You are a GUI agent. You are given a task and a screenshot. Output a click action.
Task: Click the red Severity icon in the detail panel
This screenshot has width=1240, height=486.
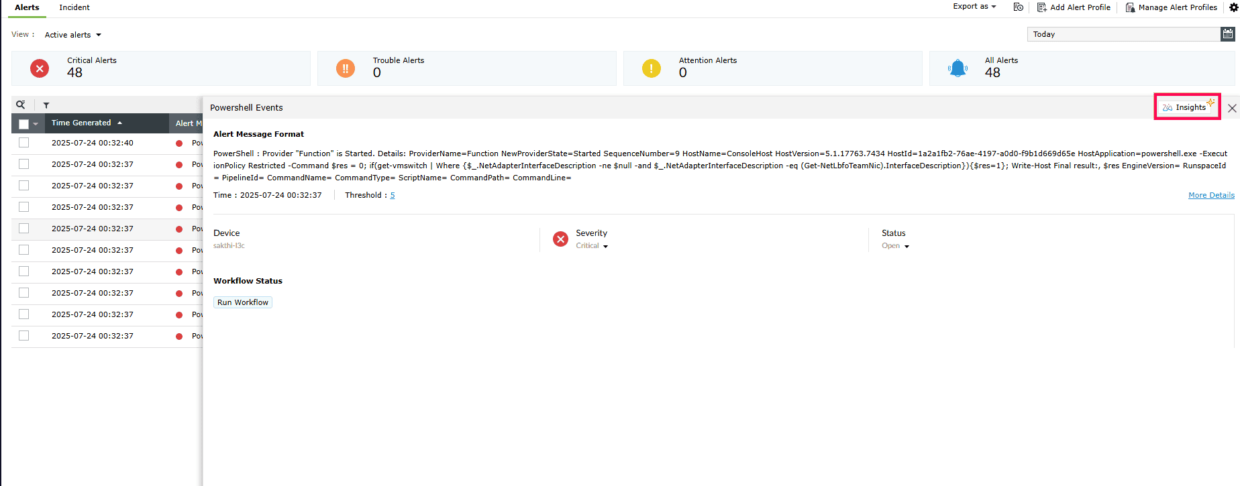tap(560, 239)
